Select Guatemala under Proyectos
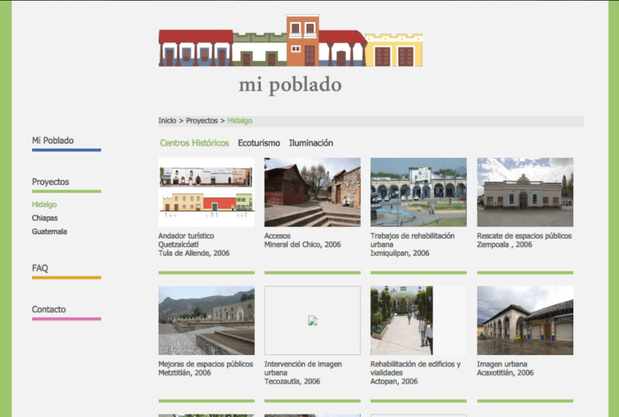Image resolution: width=619 pixels, height=417 pixels. click(x=50, y=231)
